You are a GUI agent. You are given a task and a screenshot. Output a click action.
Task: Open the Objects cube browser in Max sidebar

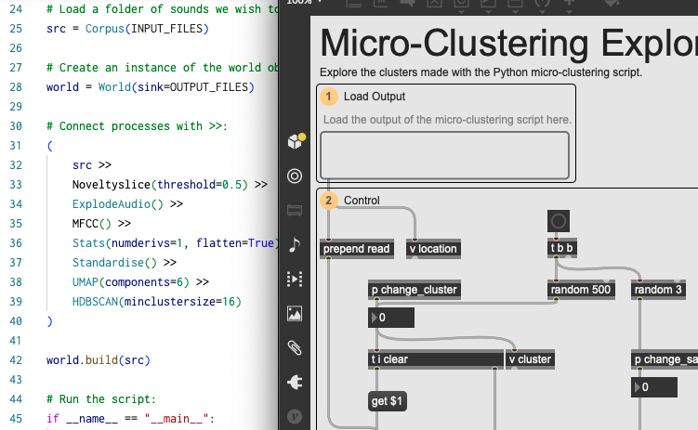(295, 141)
